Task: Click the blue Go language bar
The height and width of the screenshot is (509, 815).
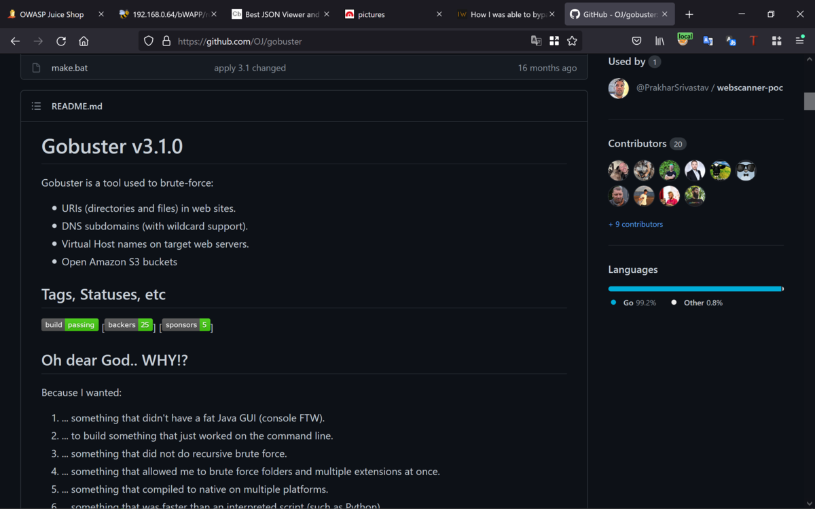Action: click(695, 289)
